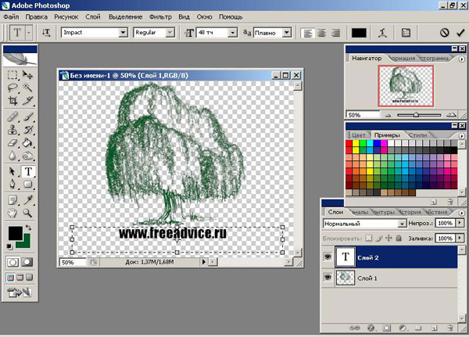Select the Rectangular Marquee tool

(x=13, y=75)
